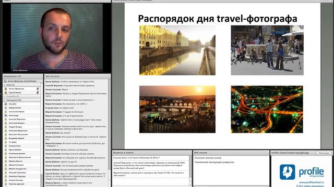334x187 pixels.
Task: Click the divider arrow between attendees and chat
Action: (42, 129)
